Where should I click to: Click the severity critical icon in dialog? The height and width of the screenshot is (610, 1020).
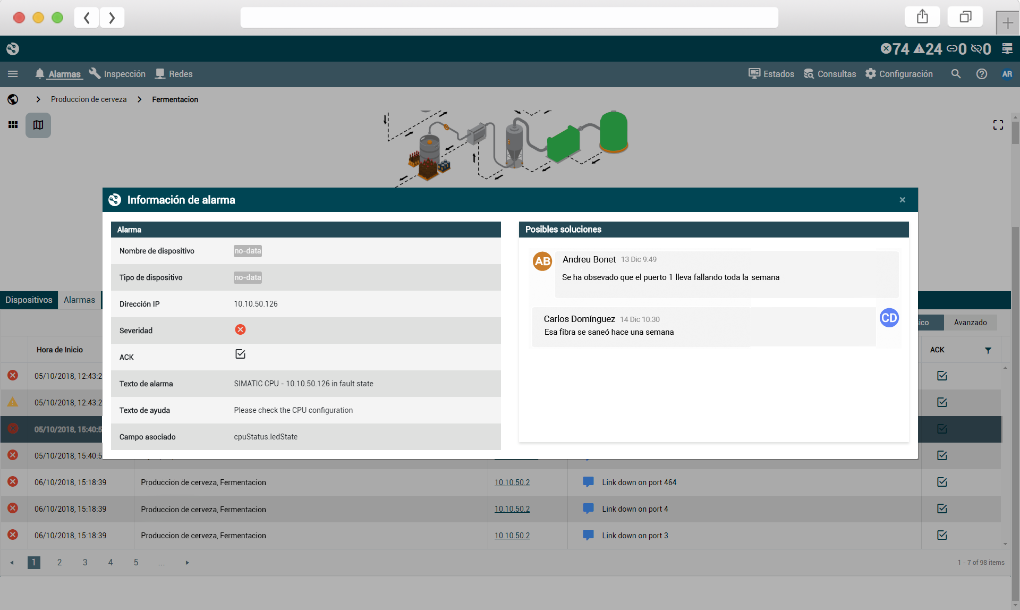(240, 329)
